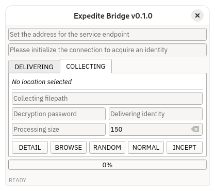Screen dimensions: 215x191
Task: Clear the 150 value with the backspace icon
Action: tap(195, 129)
